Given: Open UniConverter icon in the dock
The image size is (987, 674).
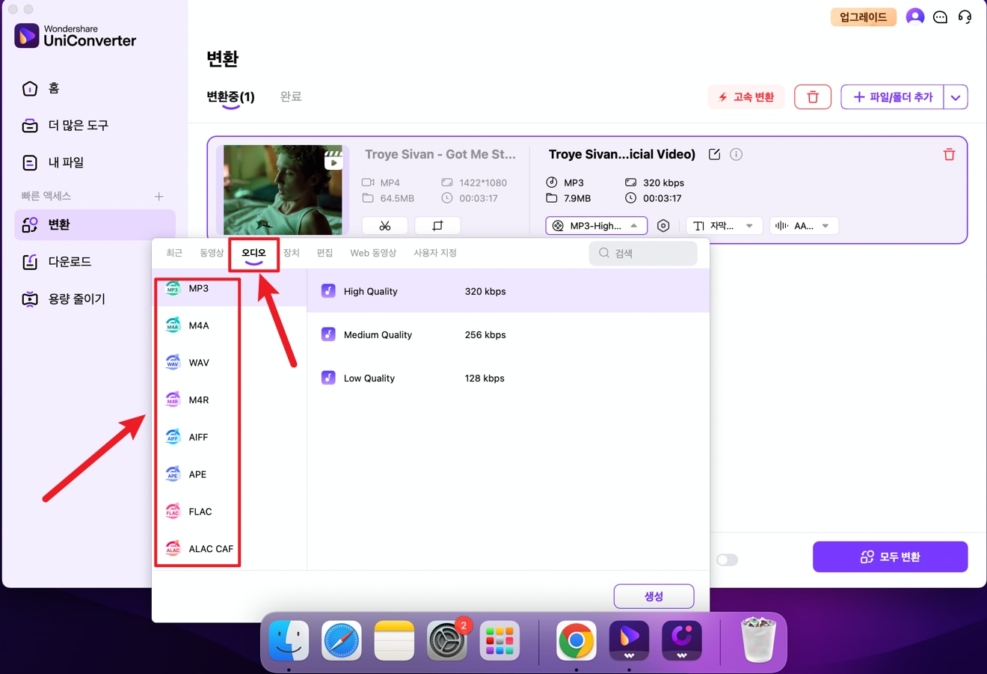Looking at the screenshot, I should (x=629, y=640).
